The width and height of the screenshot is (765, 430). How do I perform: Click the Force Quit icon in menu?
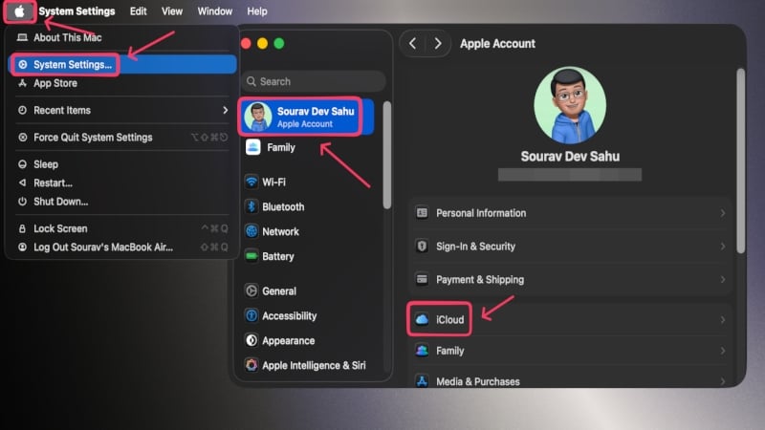point(22,138)
